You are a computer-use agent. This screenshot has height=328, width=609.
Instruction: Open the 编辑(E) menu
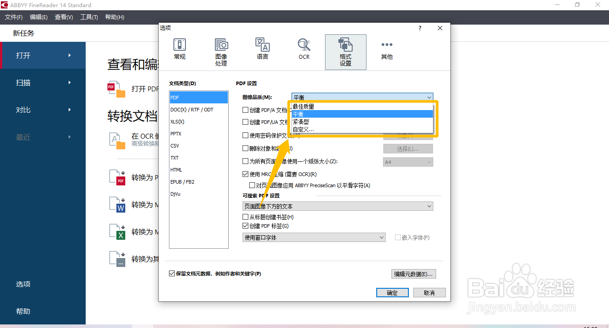[39, 17]
